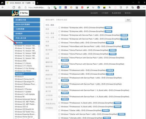Click the orange circular extension icon

point(71,7)
